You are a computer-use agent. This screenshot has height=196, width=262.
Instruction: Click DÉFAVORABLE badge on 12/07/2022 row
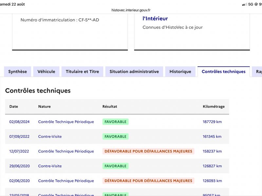[148, 151]
